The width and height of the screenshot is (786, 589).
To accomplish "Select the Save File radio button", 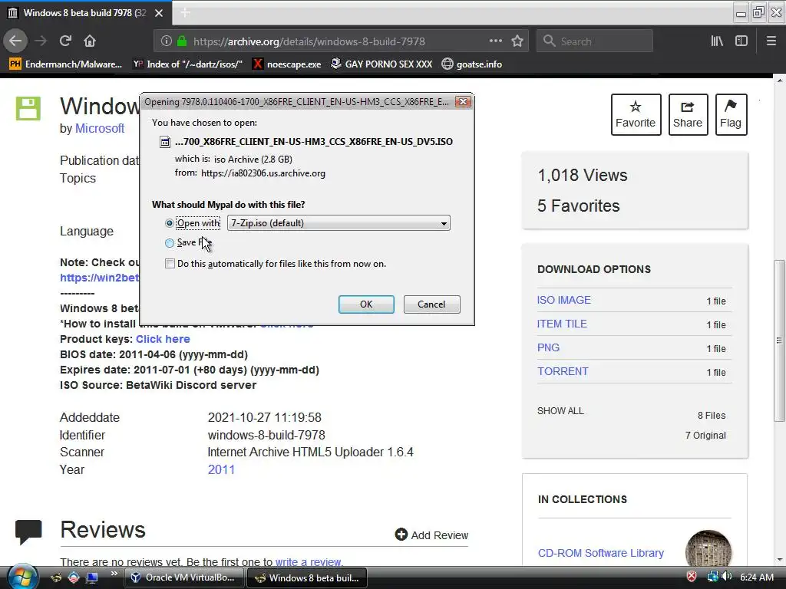I will 170,243.
